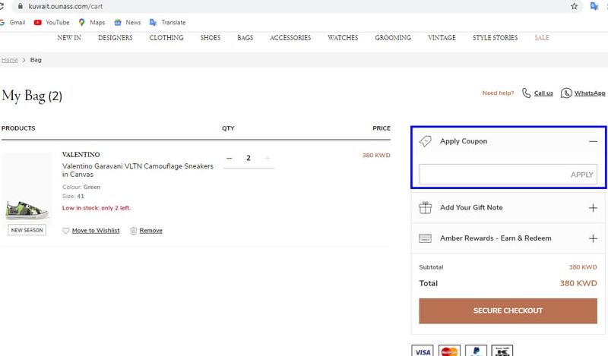Image resolution: width=608 pixels, height=356 pixels.
Task: Click APPLY to submit coupon
Action: [581, 175]
